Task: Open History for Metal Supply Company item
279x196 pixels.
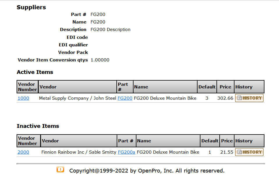Action: (249, 98)
